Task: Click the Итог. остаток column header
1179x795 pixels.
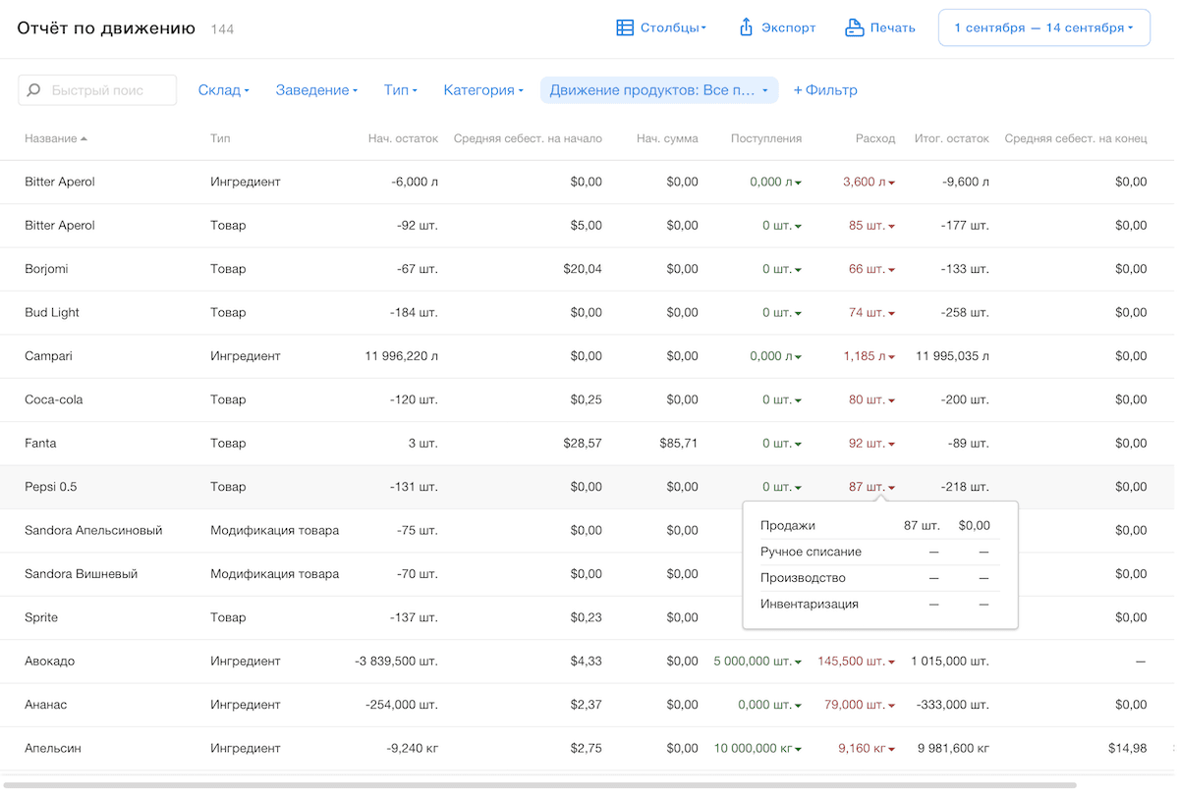Action: tap(952, 138)
